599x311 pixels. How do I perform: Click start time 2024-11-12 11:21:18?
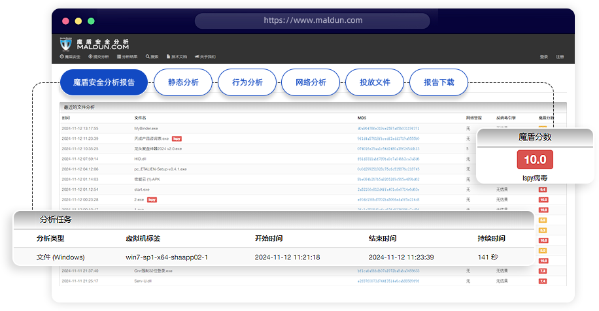click(x=287, y=257)
